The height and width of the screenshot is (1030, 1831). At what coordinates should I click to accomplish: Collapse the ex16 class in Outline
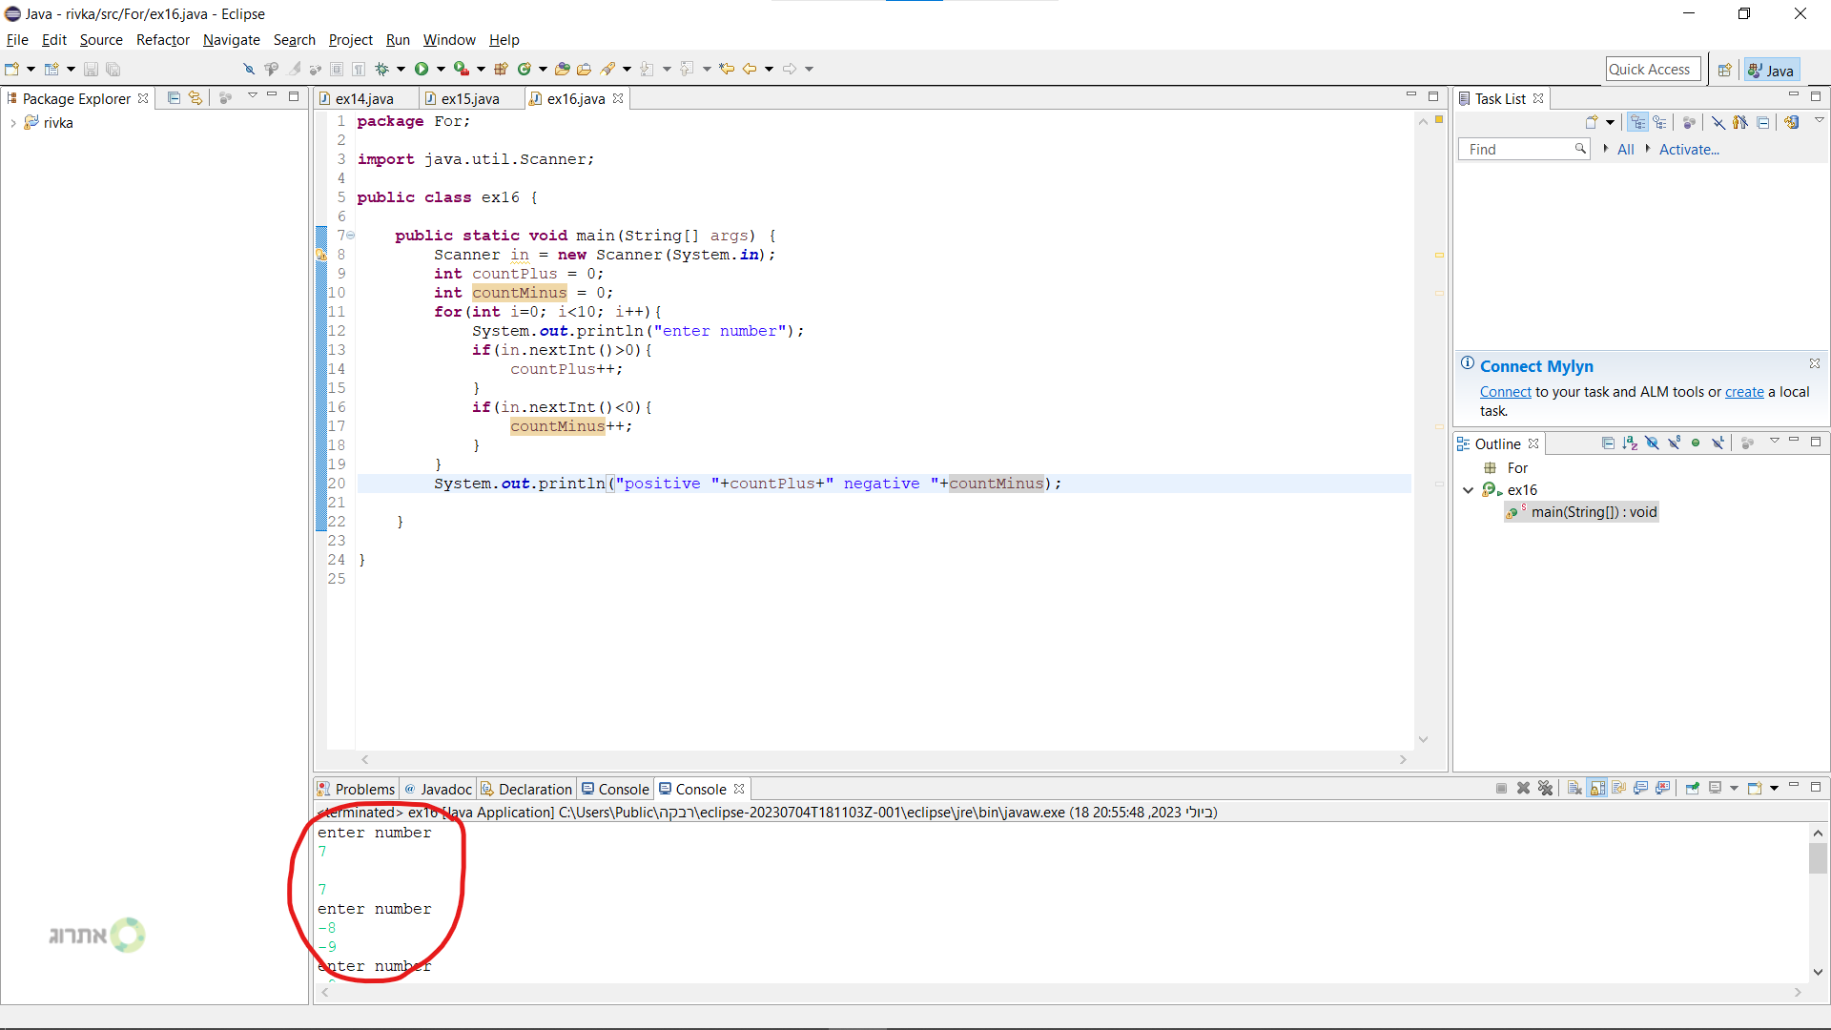click(x=1469, y=490)
